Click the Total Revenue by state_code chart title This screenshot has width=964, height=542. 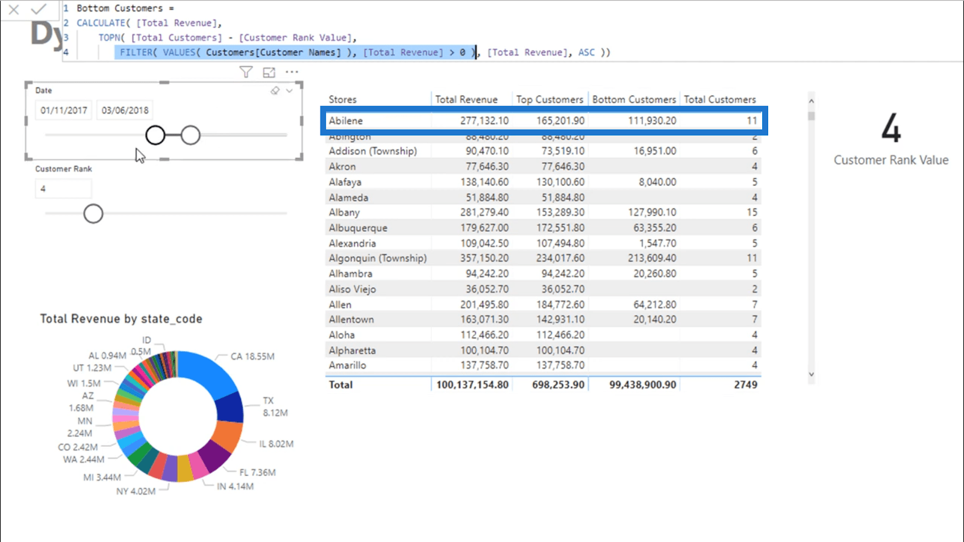coord(121,319)
